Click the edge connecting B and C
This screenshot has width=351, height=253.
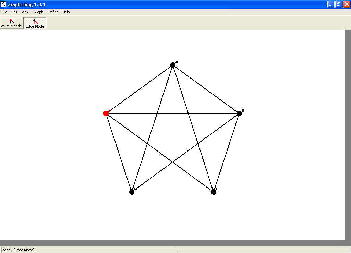point(227,152)
